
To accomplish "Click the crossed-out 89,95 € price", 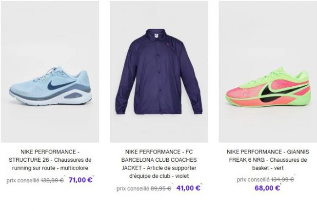I will coord(161,189).
